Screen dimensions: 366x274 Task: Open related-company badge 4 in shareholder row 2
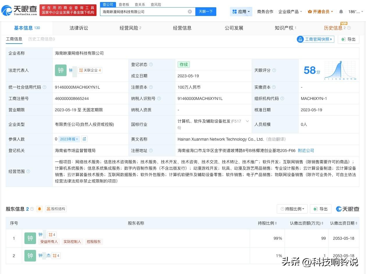[x=56, y=256]
